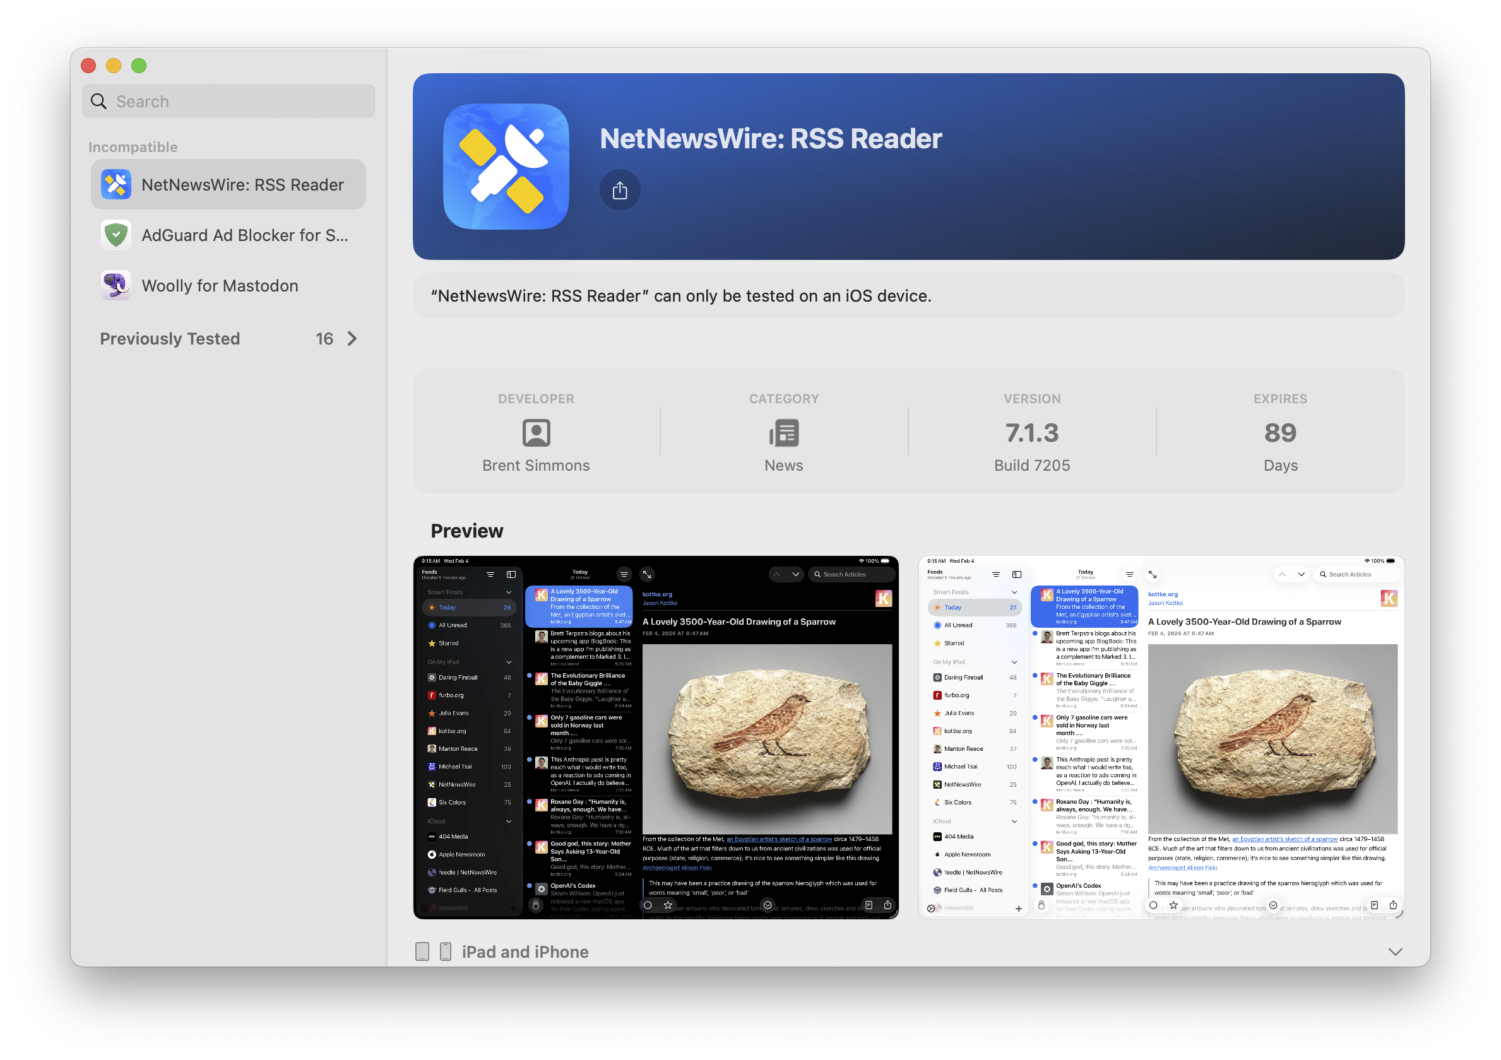Screen dimensions: 1501x1060
Task: Click the expiry value 89
Action: (x=1280, y=433)
